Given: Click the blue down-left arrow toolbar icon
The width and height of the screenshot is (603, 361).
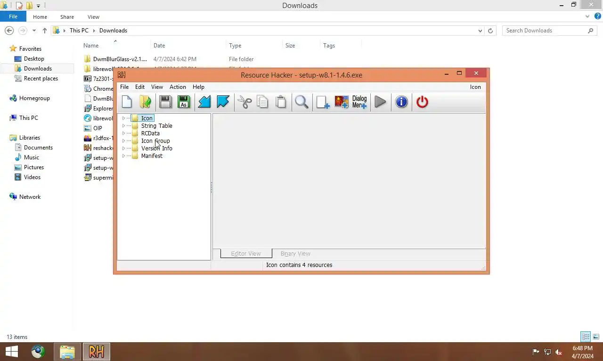Looking at the screenshot, I should [x=204, y=102].
